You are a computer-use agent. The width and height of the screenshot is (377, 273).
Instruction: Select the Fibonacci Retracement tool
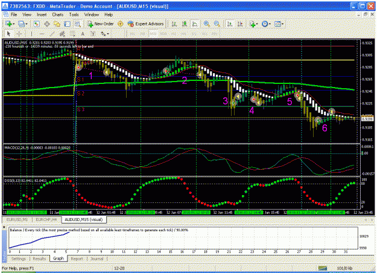72,34
